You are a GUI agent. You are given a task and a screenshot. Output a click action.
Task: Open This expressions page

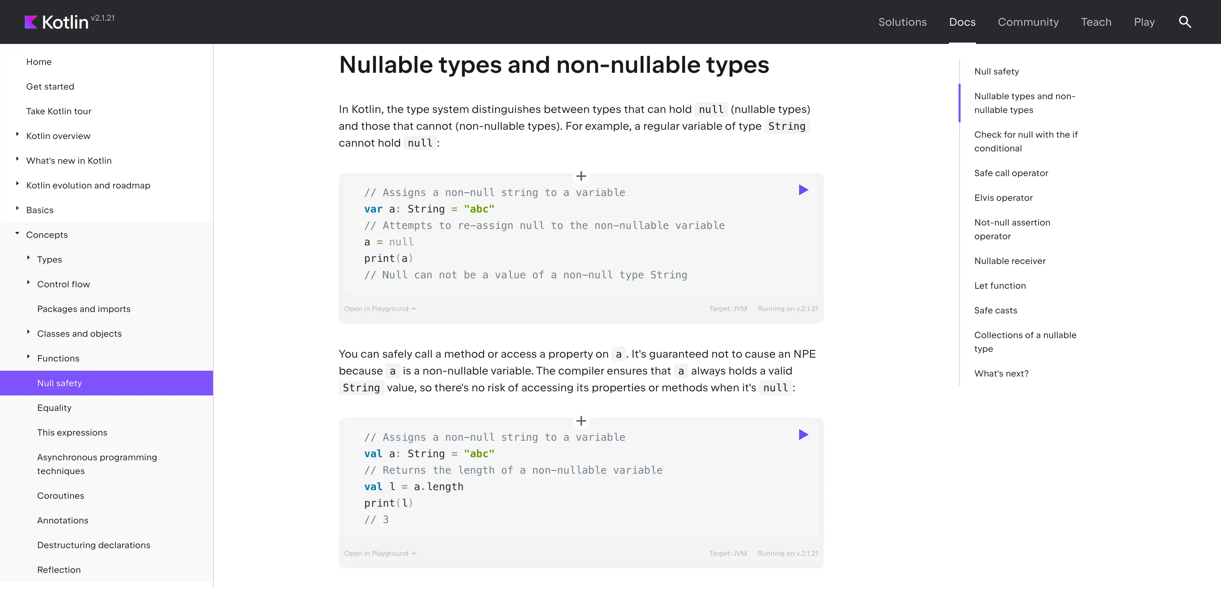coord(72,433)
